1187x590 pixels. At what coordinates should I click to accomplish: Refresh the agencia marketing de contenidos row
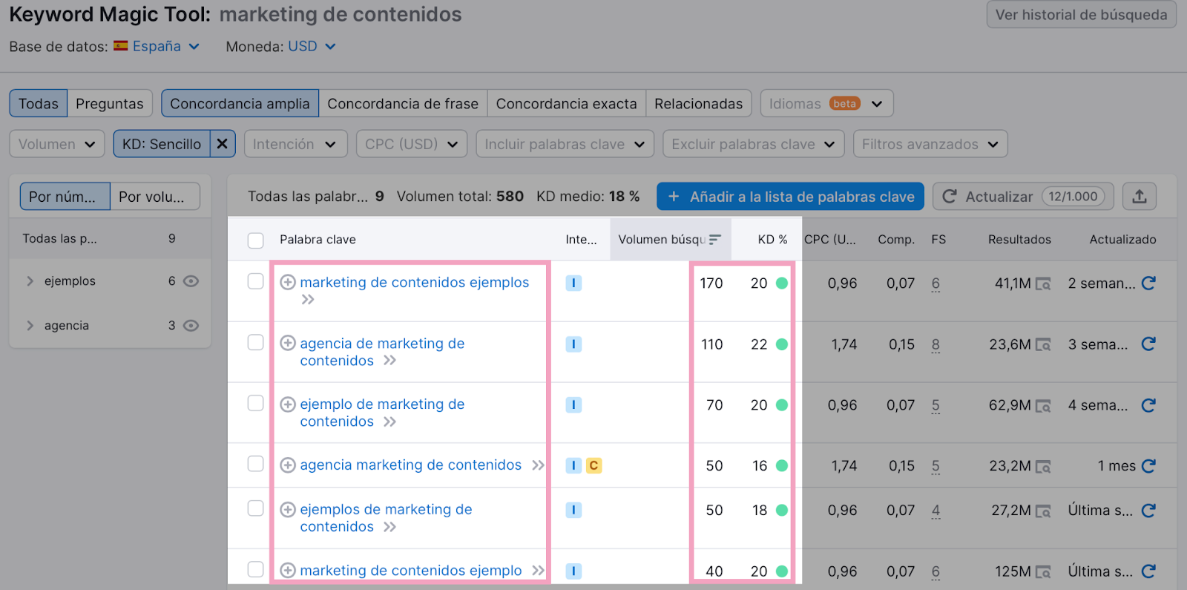click(x=1148, y=466)
